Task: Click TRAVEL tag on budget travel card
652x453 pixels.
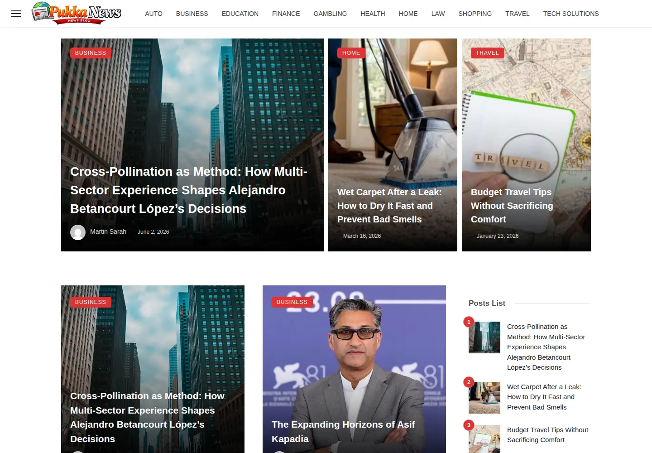Action: coord(487,53)
